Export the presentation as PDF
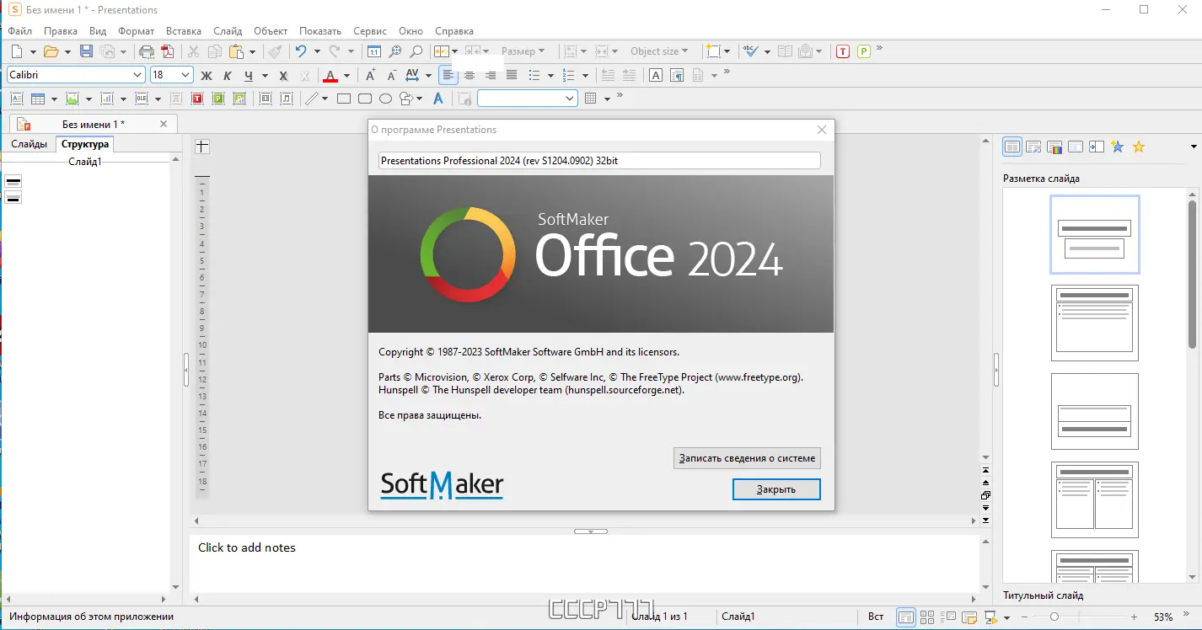Image resolution: width=1202 pixels, height=630 pixels. coord(169,51)
